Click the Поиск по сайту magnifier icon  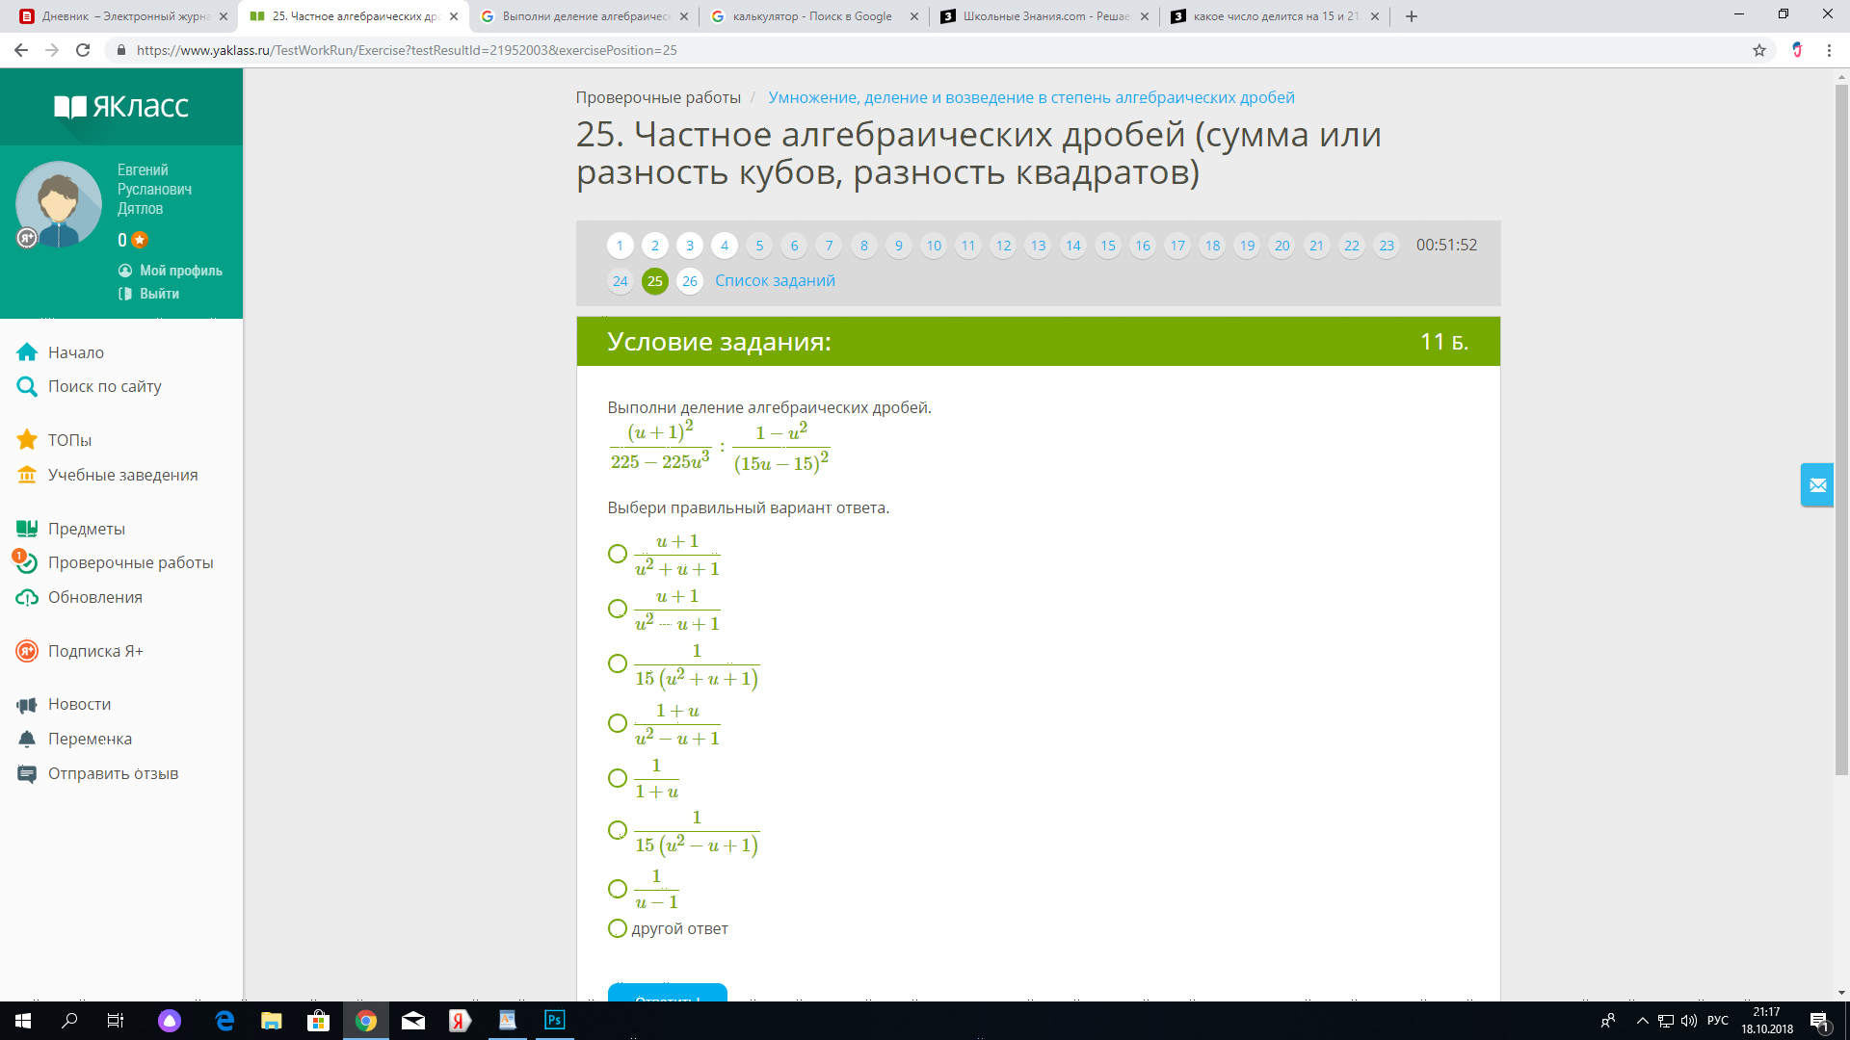(27, 387)
